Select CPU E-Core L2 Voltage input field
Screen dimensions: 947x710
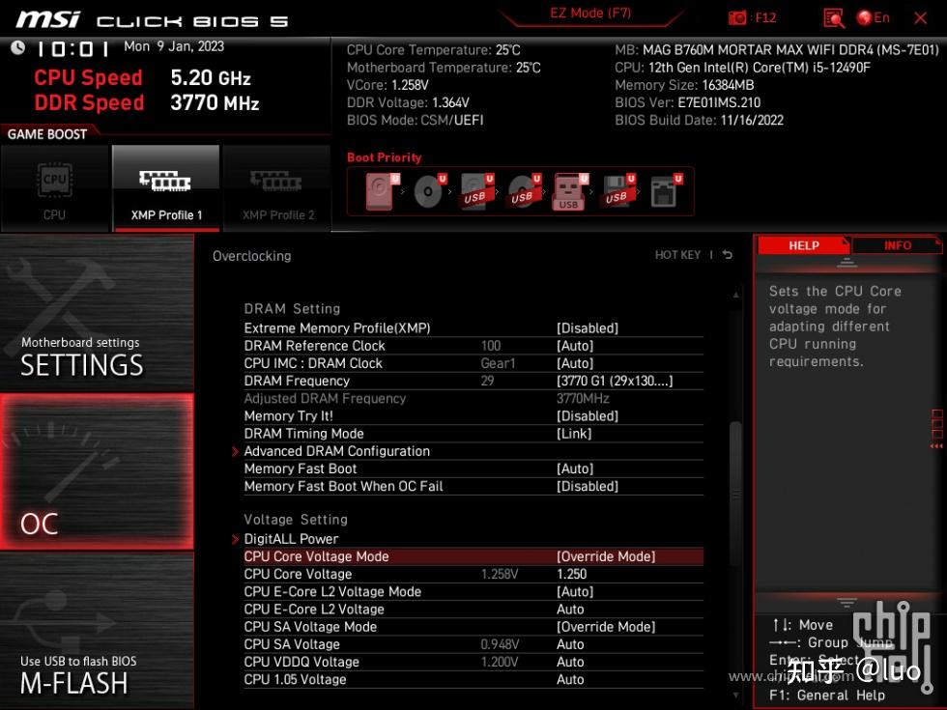[x=570, y=610]
